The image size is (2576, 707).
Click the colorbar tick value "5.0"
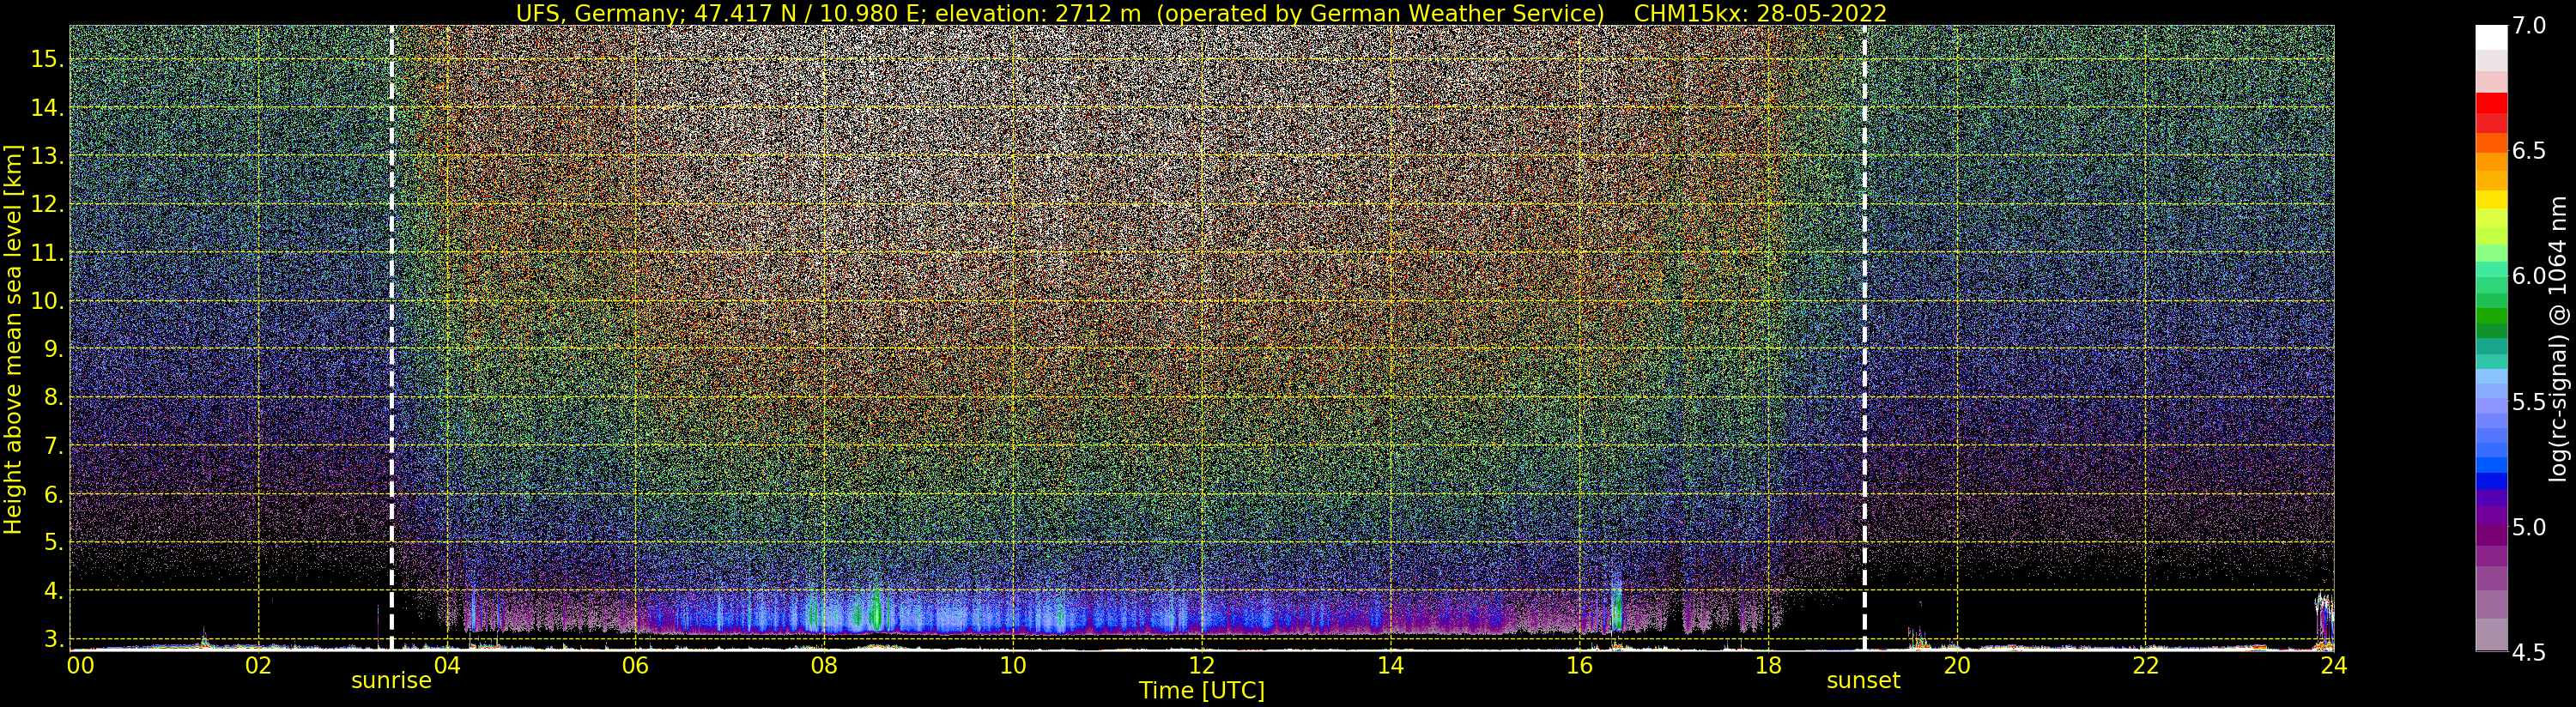pos(2529,527)
